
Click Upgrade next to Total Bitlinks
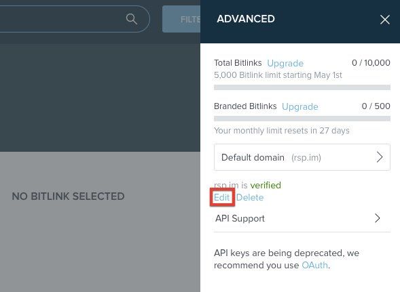tap(285, 63)
